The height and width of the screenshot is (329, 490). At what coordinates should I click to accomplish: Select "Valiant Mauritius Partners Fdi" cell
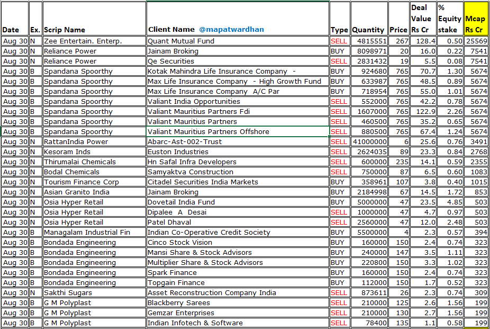238,111
